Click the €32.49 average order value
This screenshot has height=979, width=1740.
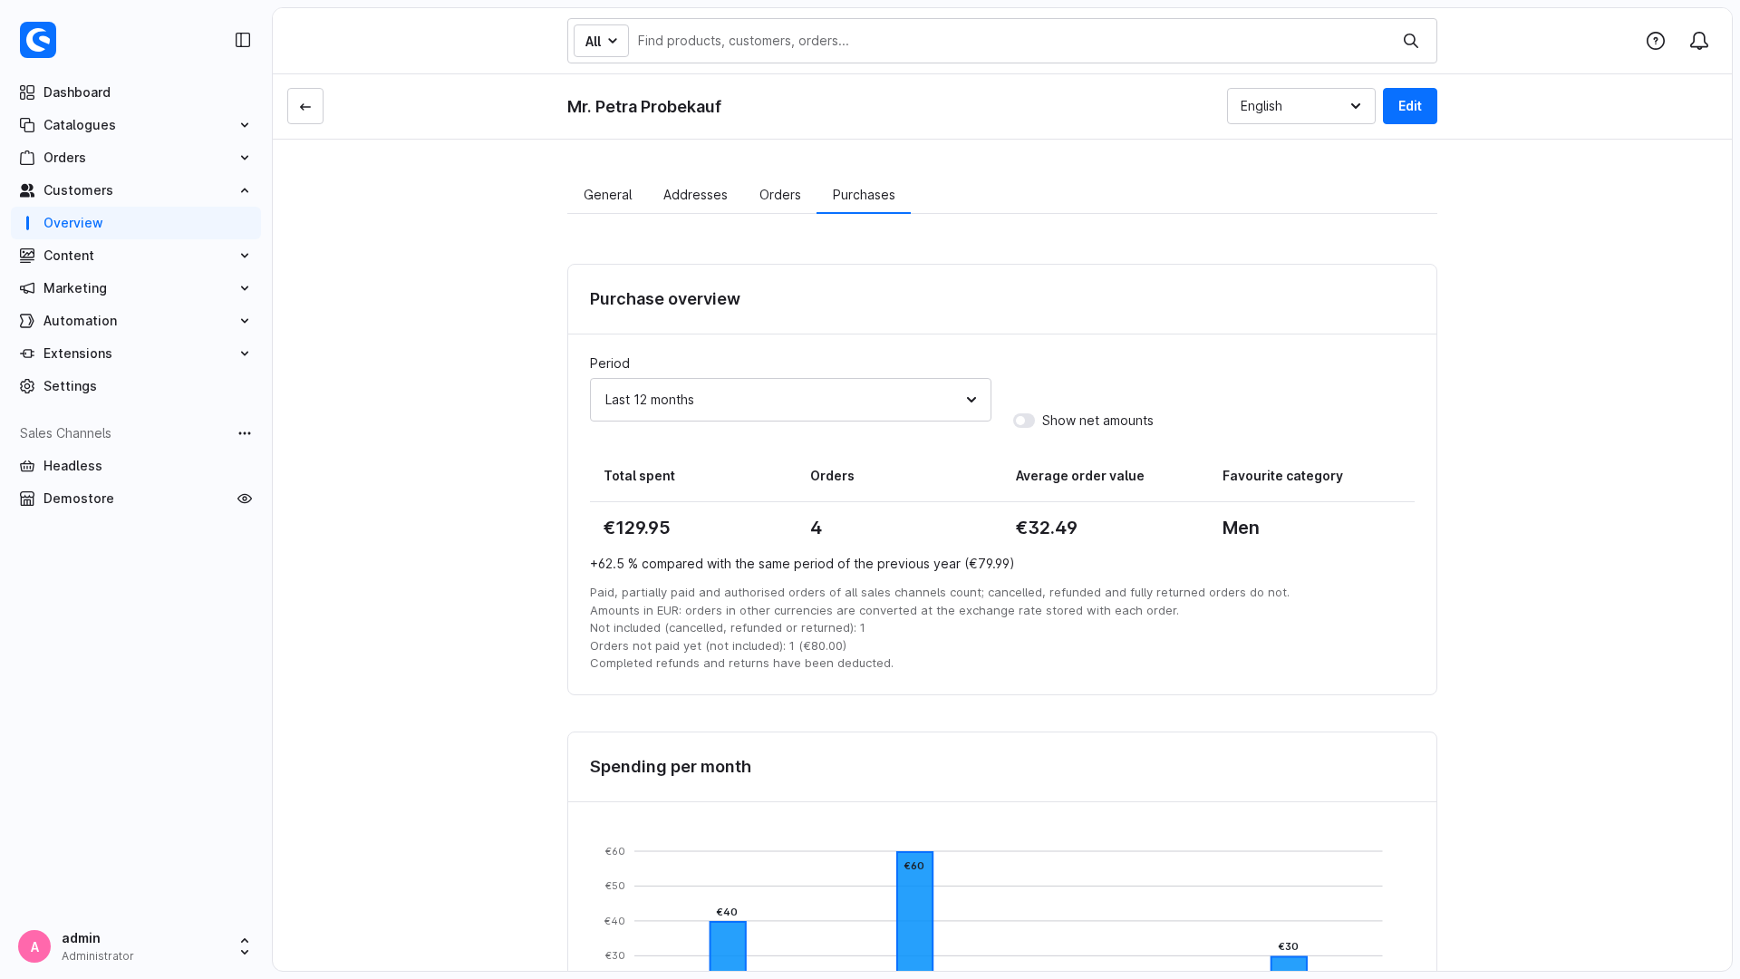pyautogui.click(x=1047, y=528)
